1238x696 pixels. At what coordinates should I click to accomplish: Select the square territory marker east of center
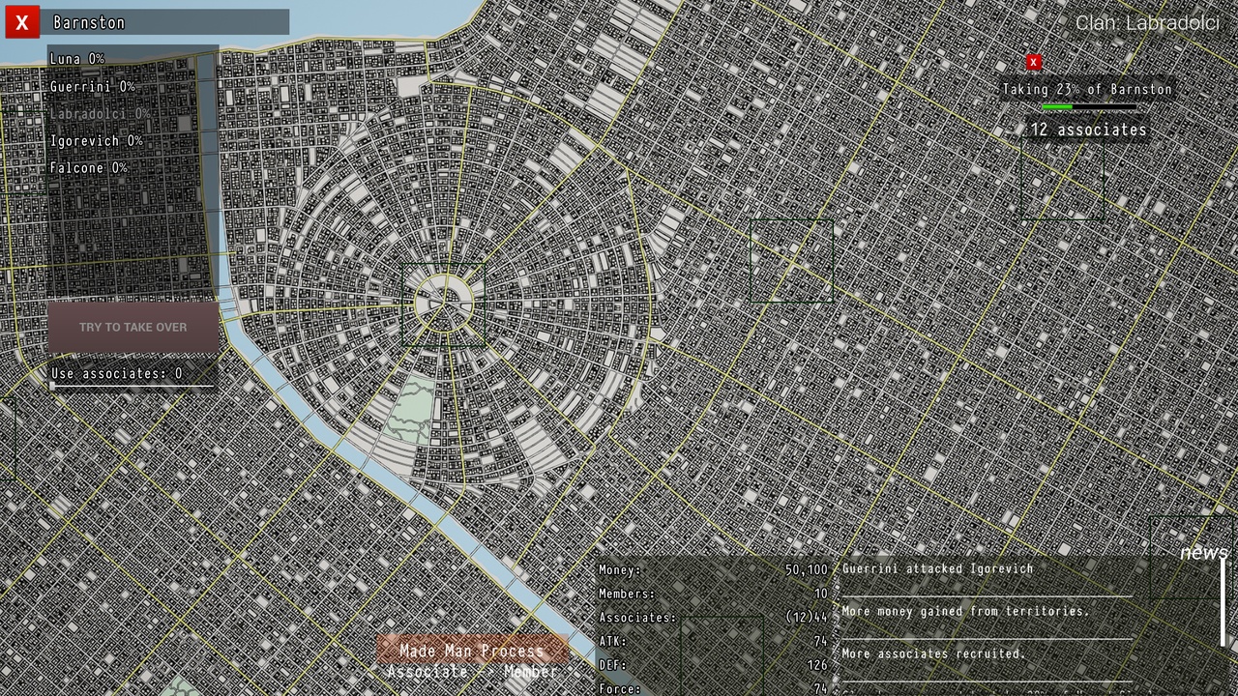(792, 261)
